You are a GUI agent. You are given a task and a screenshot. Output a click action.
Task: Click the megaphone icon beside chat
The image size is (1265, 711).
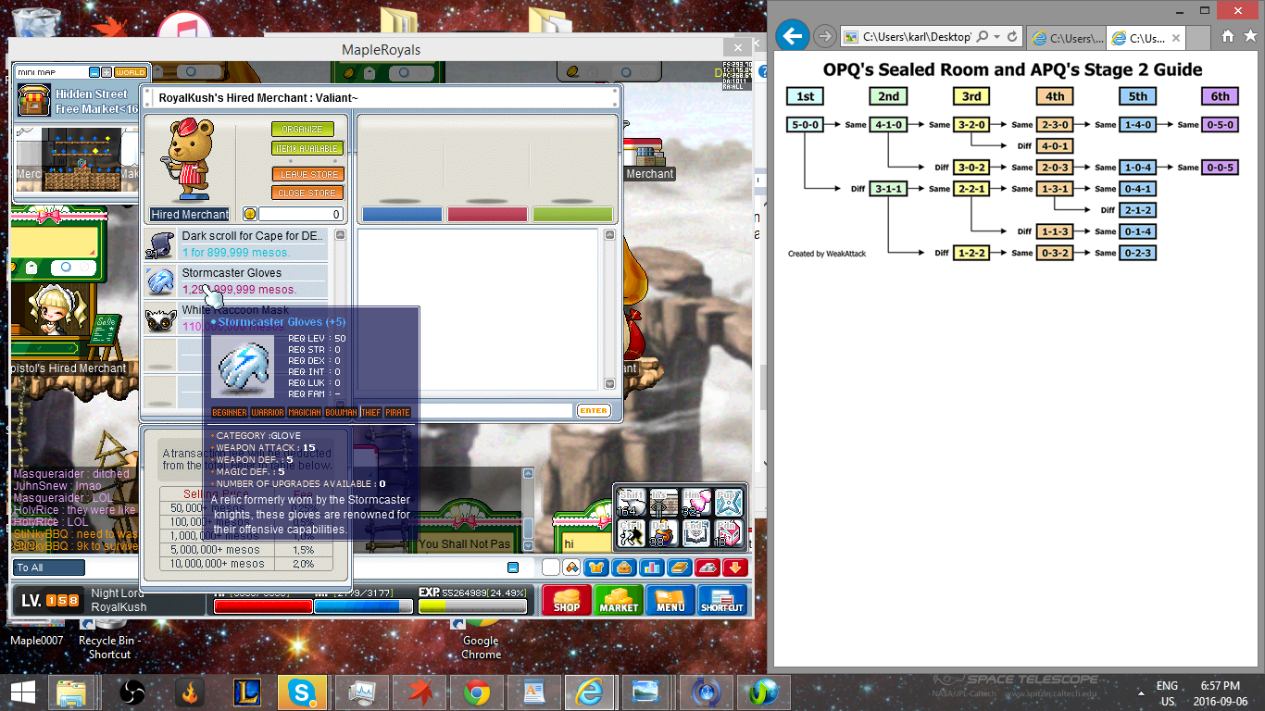point(572,568)
